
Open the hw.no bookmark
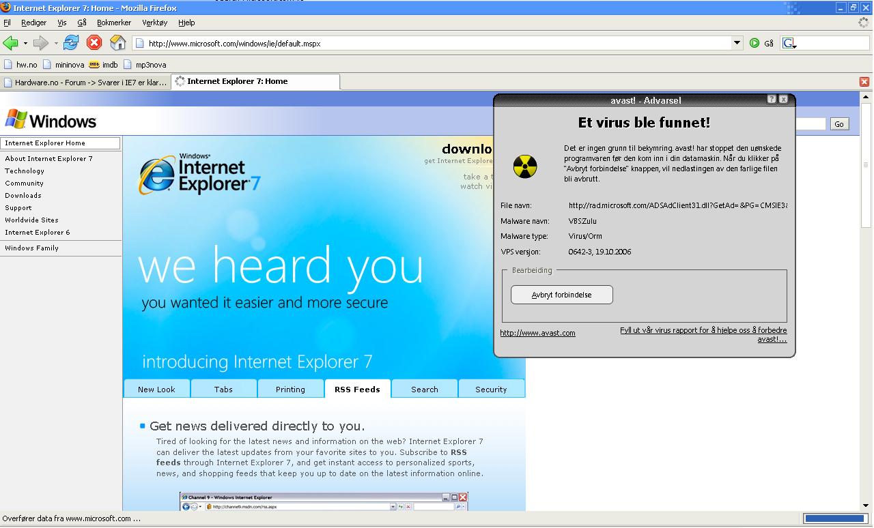pos(20,65)
